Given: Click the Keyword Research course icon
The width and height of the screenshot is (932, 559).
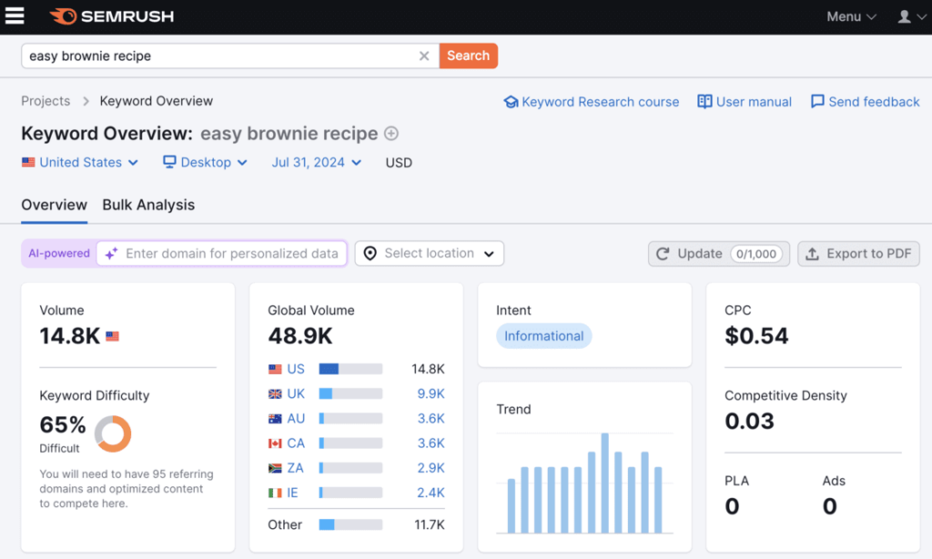Looking at the screenshot, I should click(x=511, y=102).
